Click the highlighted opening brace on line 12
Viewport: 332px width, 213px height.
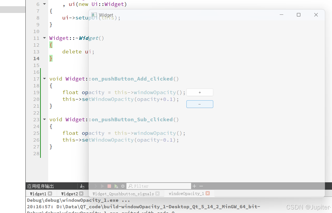(x=51, y=45)
